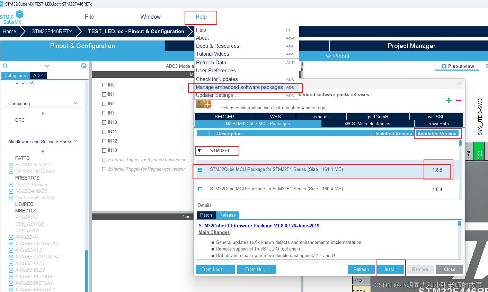
Task: Click the download icon beside I-Cube-SoM-uGOAL
Action: [11, 198]
